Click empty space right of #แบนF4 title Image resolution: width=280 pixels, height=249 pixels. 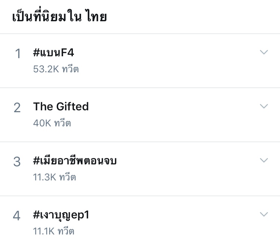point(168,53)
